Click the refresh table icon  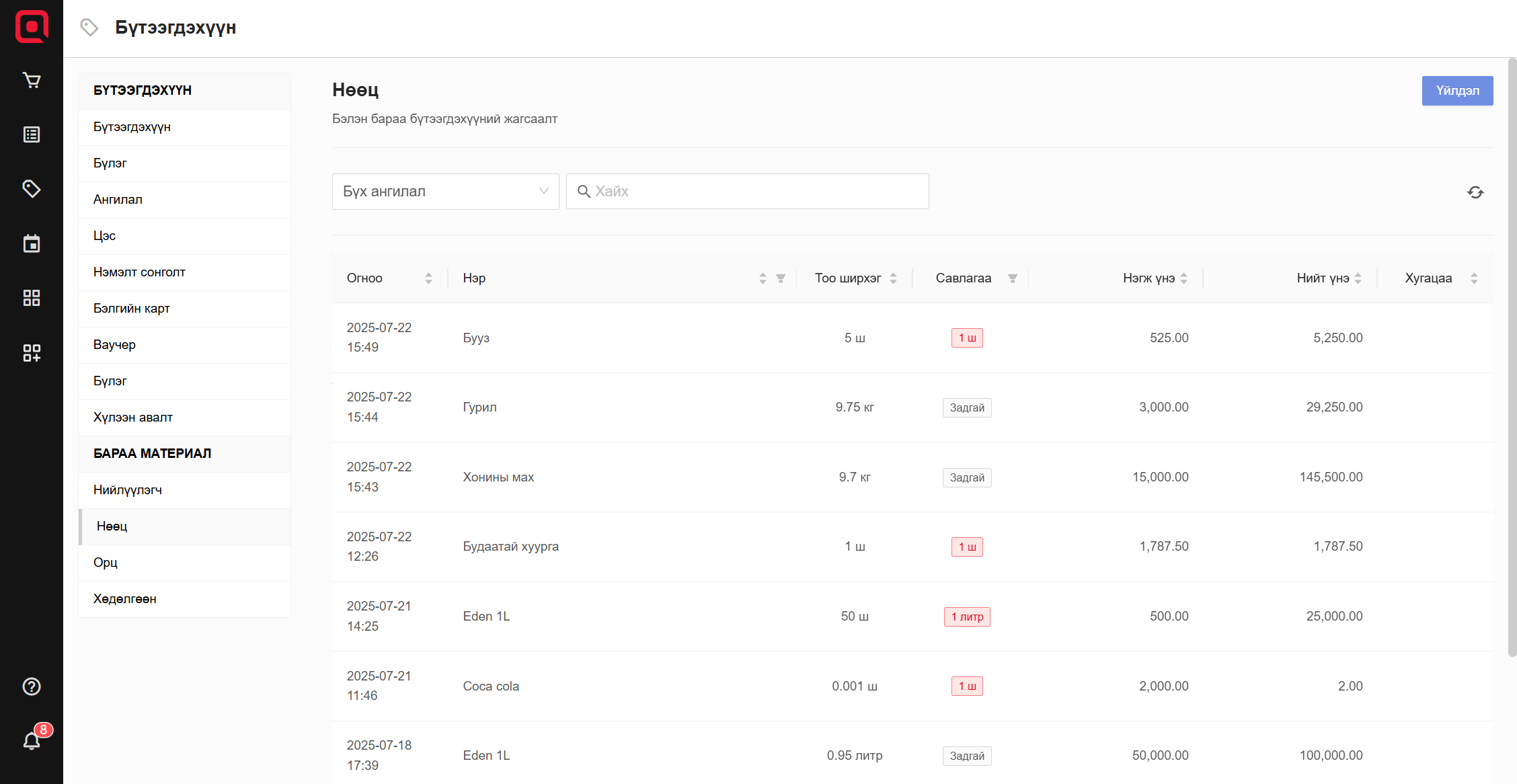1475,192
